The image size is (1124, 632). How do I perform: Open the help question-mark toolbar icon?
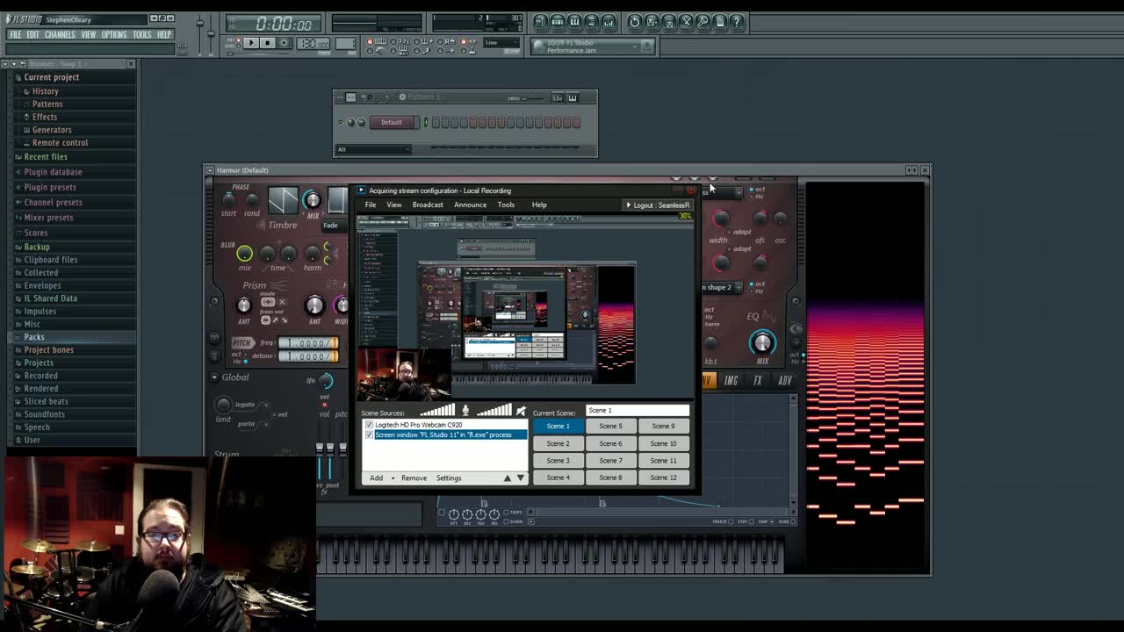737,22
